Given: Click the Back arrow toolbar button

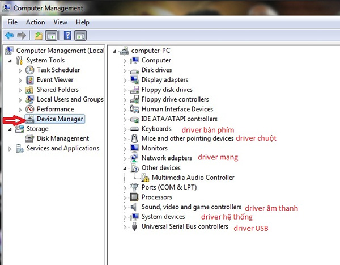Looking at the screenshot, I should 9,36.
